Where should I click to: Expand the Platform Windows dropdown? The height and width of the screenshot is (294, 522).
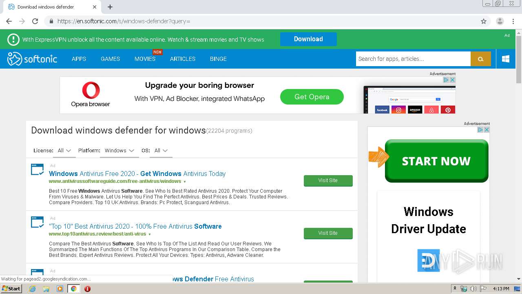[x=119, y=150]
